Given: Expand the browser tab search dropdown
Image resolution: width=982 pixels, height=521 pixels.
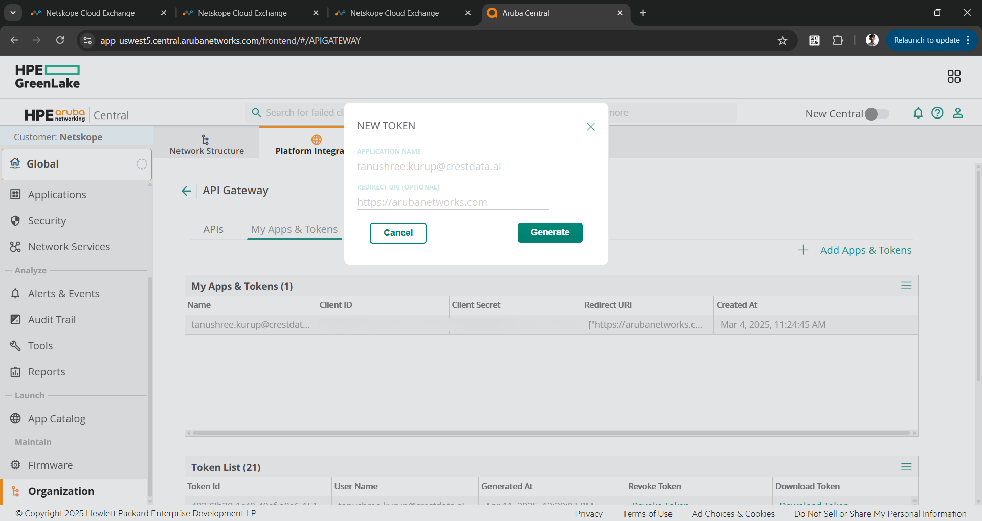Looking at the screenshot, I should click(x=13, y=13).
